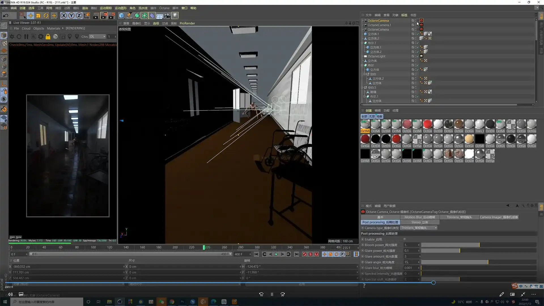544x306 pixels.
Task: Collapse the 布尔.1 tree item
Action: pos(362,43)
